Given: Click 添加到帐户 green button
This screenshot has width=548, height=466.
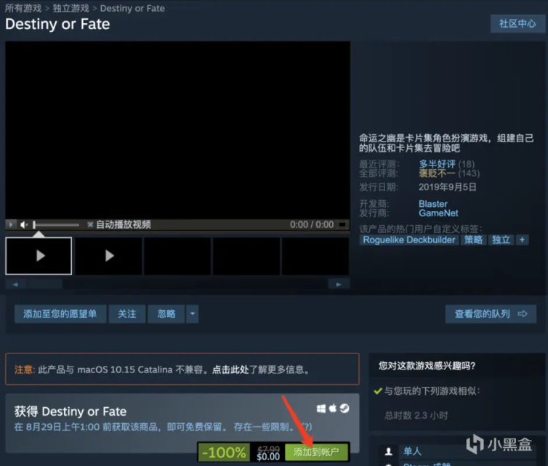Looking at the screenshot, I should (x=316, y=452).
